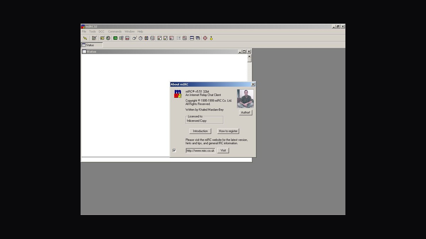The image size is (426, 239).
Task: Click the DCC Send toolbar icon
Action: [159, 38]
